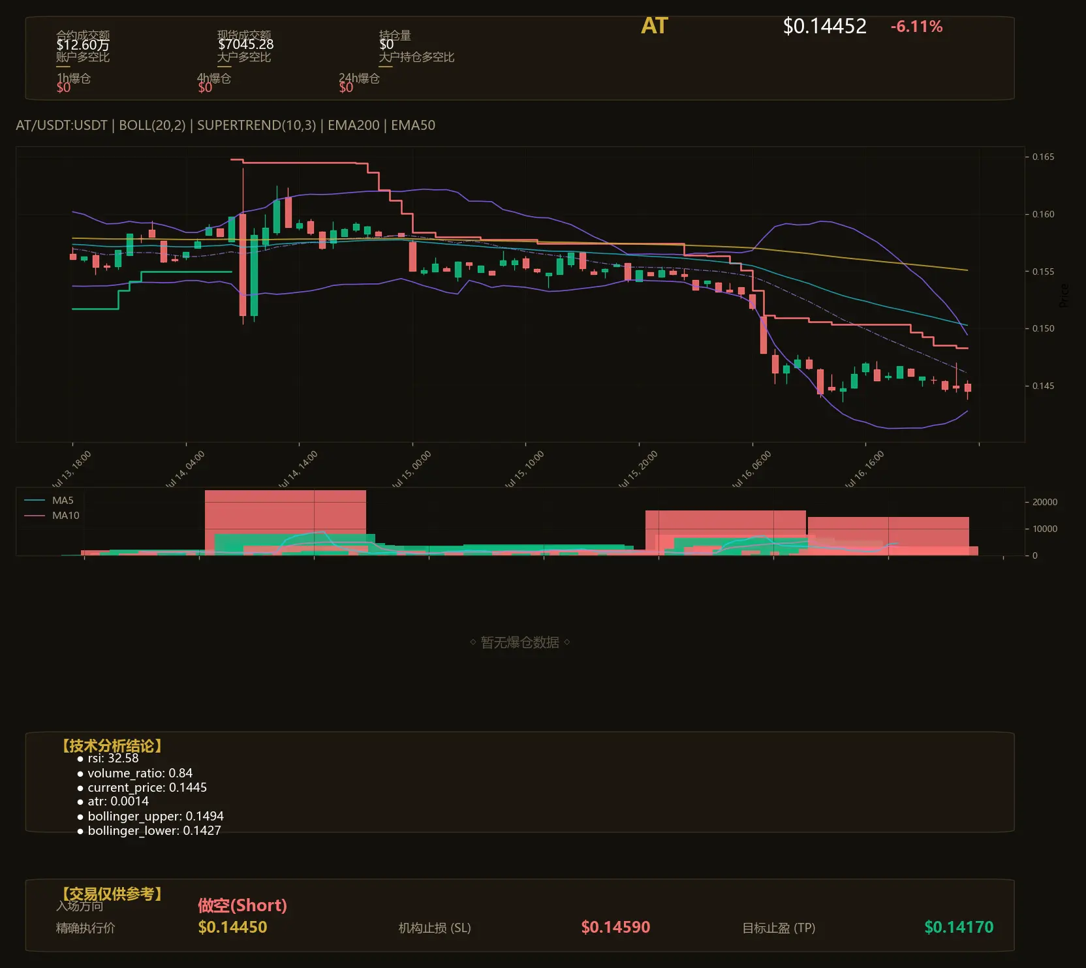
Task: Toggle the MA5 legend entry
Action: click(x=49, y=501)
